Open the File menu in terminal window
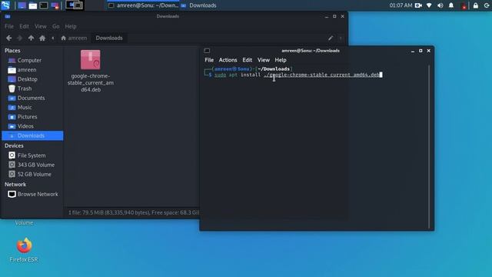 [x=209, y=60]
